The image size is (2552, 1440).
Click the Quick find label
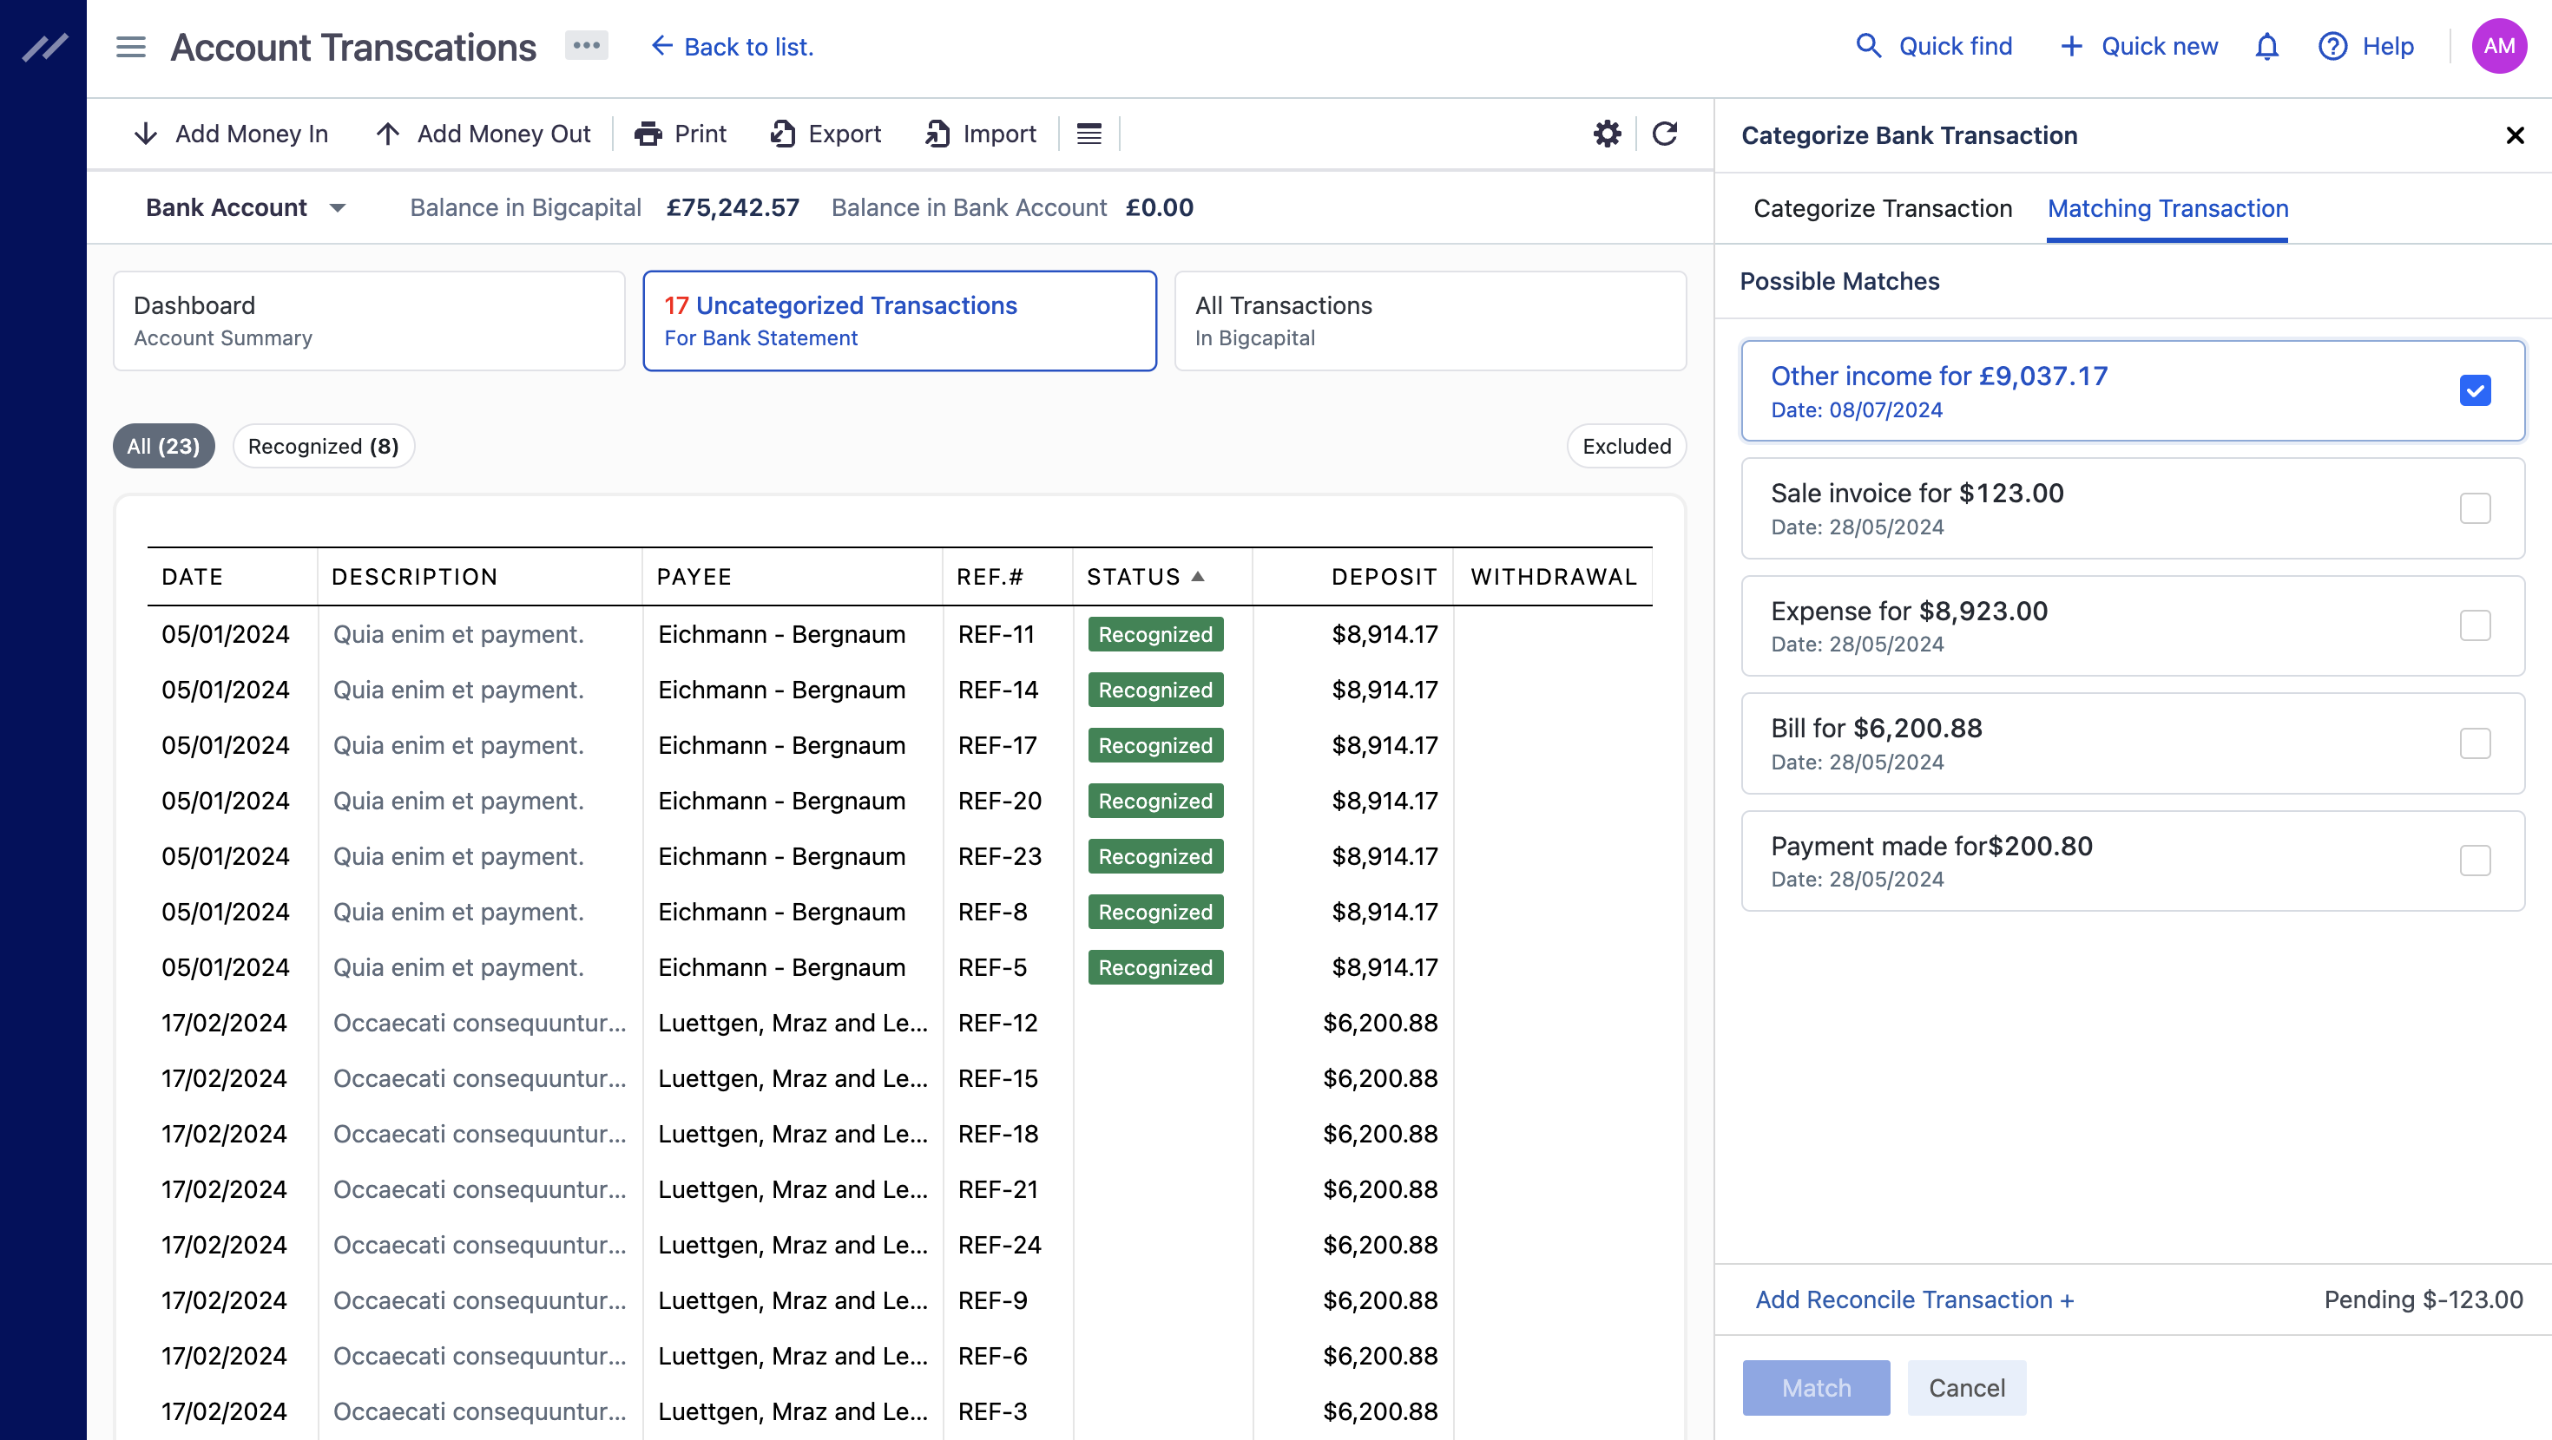[x=1955, y=46]
